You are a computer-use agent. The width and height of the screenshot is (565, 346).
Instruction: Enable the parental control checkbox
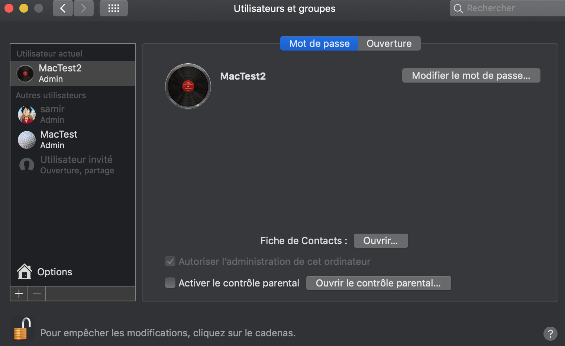pos(170,283)
